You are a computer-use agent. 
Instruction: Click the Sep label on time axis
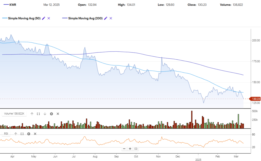click(117, 156)
